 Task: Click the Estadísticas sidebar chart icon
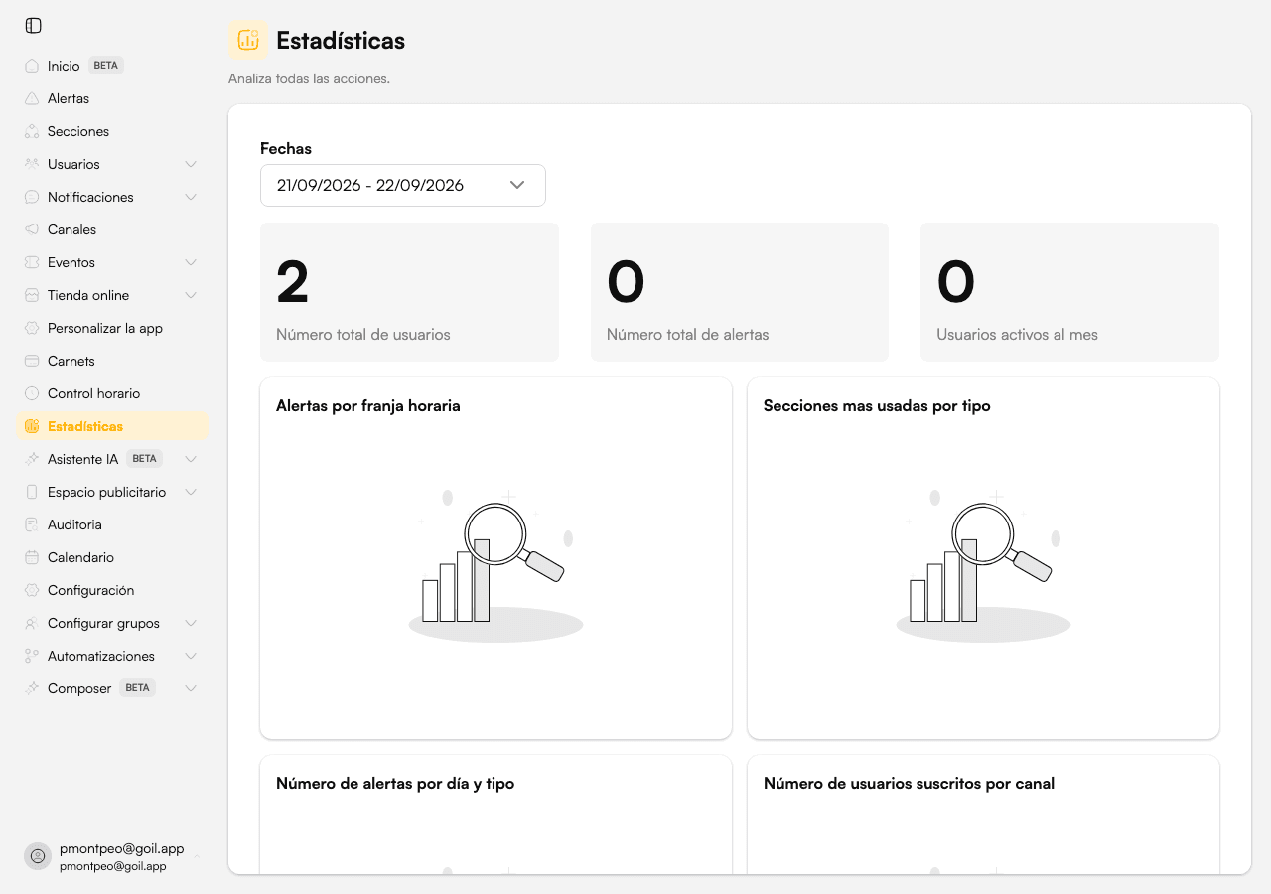point(32,426)
